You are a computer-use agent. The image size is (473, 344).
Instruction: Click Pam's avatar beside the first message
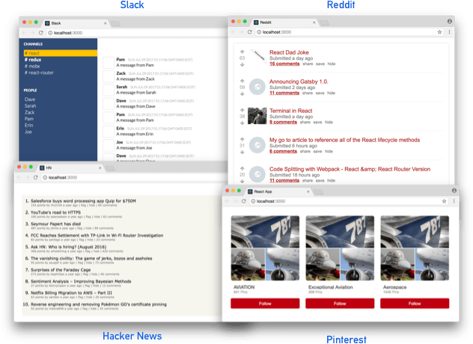(x=109, y=62)
